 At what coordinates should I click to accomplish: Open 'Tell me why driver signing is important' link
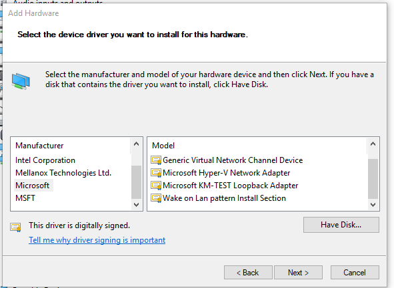97,240
